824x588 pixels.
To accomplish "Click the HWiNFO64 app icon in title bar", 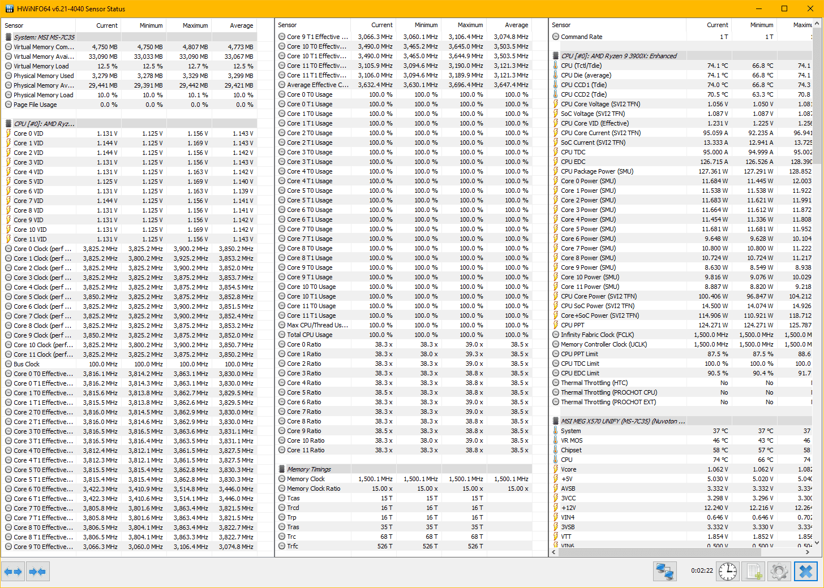I will click(x=9, y=8).
